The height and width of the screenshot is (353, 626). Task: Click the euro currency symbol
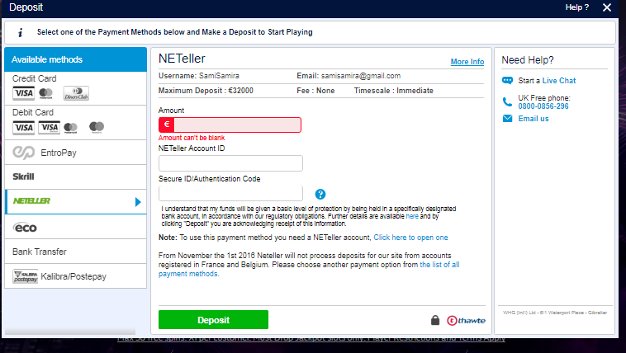click(x=167, y=125)
